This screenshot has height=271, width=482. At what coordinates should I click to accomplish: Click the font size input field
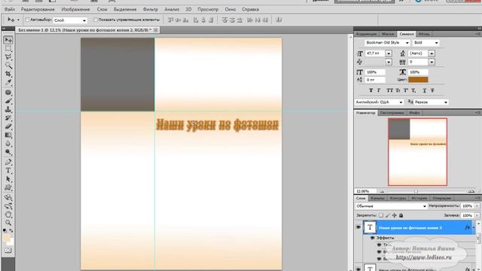point(375,53)
